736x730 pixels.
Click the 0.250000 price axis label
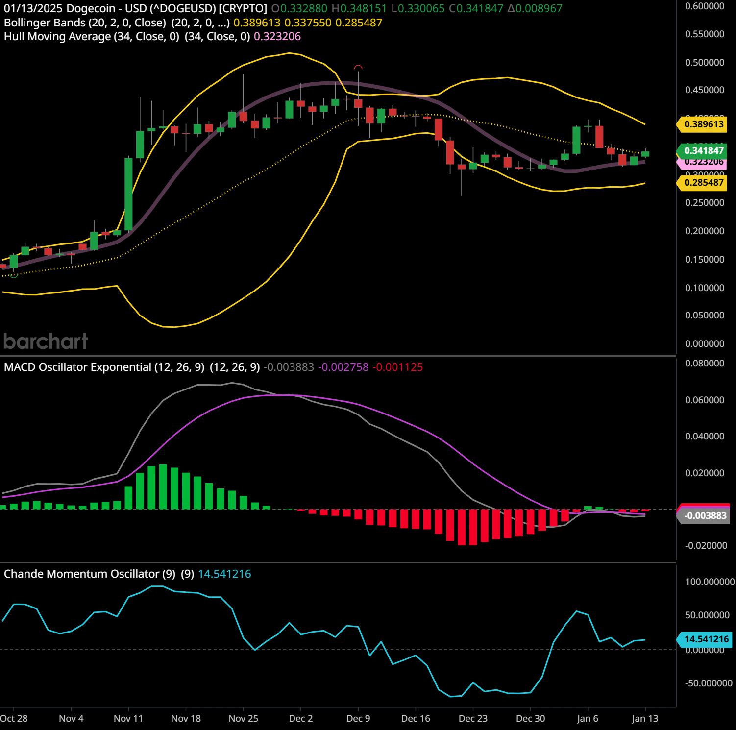point(705,202)
